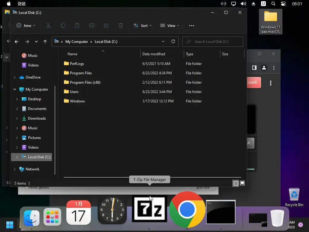This screenshot has width=309, height=232.
Task: Open Control Center icon in menu bar
Action: (x=283, y=4)
